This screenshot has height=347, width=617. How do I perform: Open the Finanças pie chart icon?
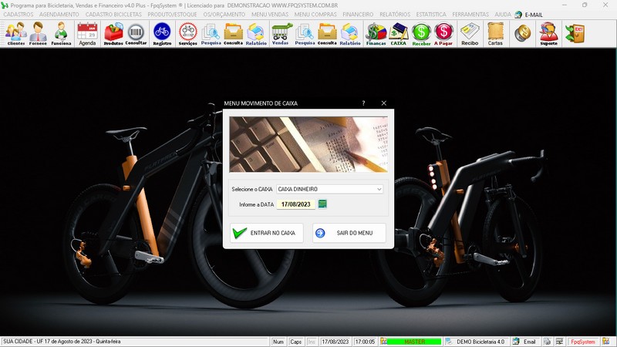[x=376, y=34]
